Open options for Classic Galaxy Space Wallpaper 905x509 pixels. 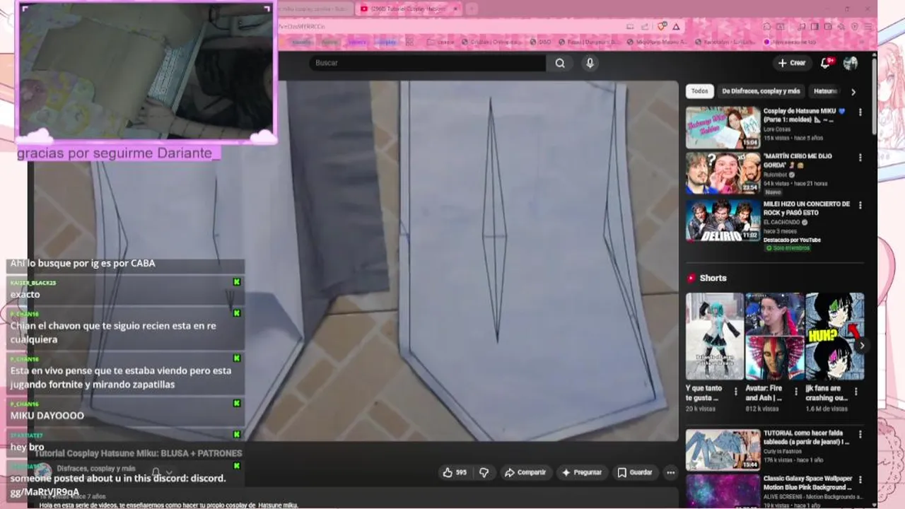[x=860, y=479]
